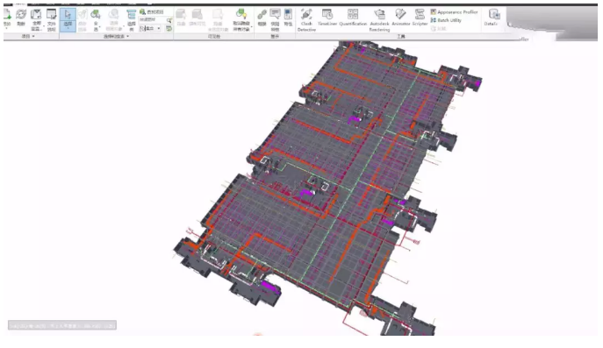Open the Append button dropdown arrow
The image size is (603, 348).
point(6,28)
